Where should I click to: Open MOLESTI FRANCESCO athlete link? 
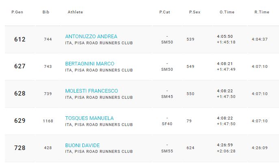[x=91, y=91]
